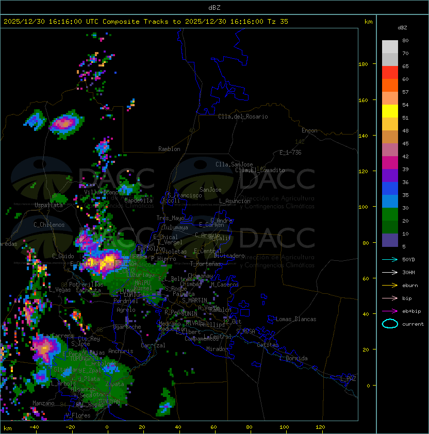Viewport: 429px width, 434px height.
Task: Click the Carrizal label
Action: click(x=153, y=345)
